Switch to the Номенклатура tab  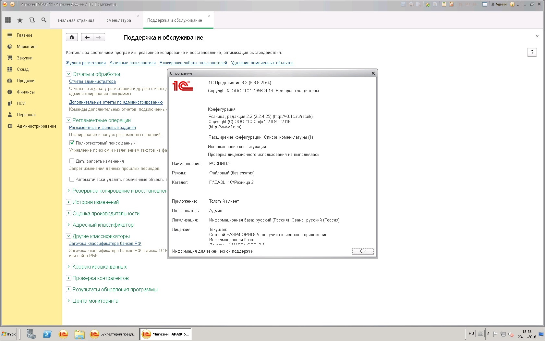[x=117, y=20]
